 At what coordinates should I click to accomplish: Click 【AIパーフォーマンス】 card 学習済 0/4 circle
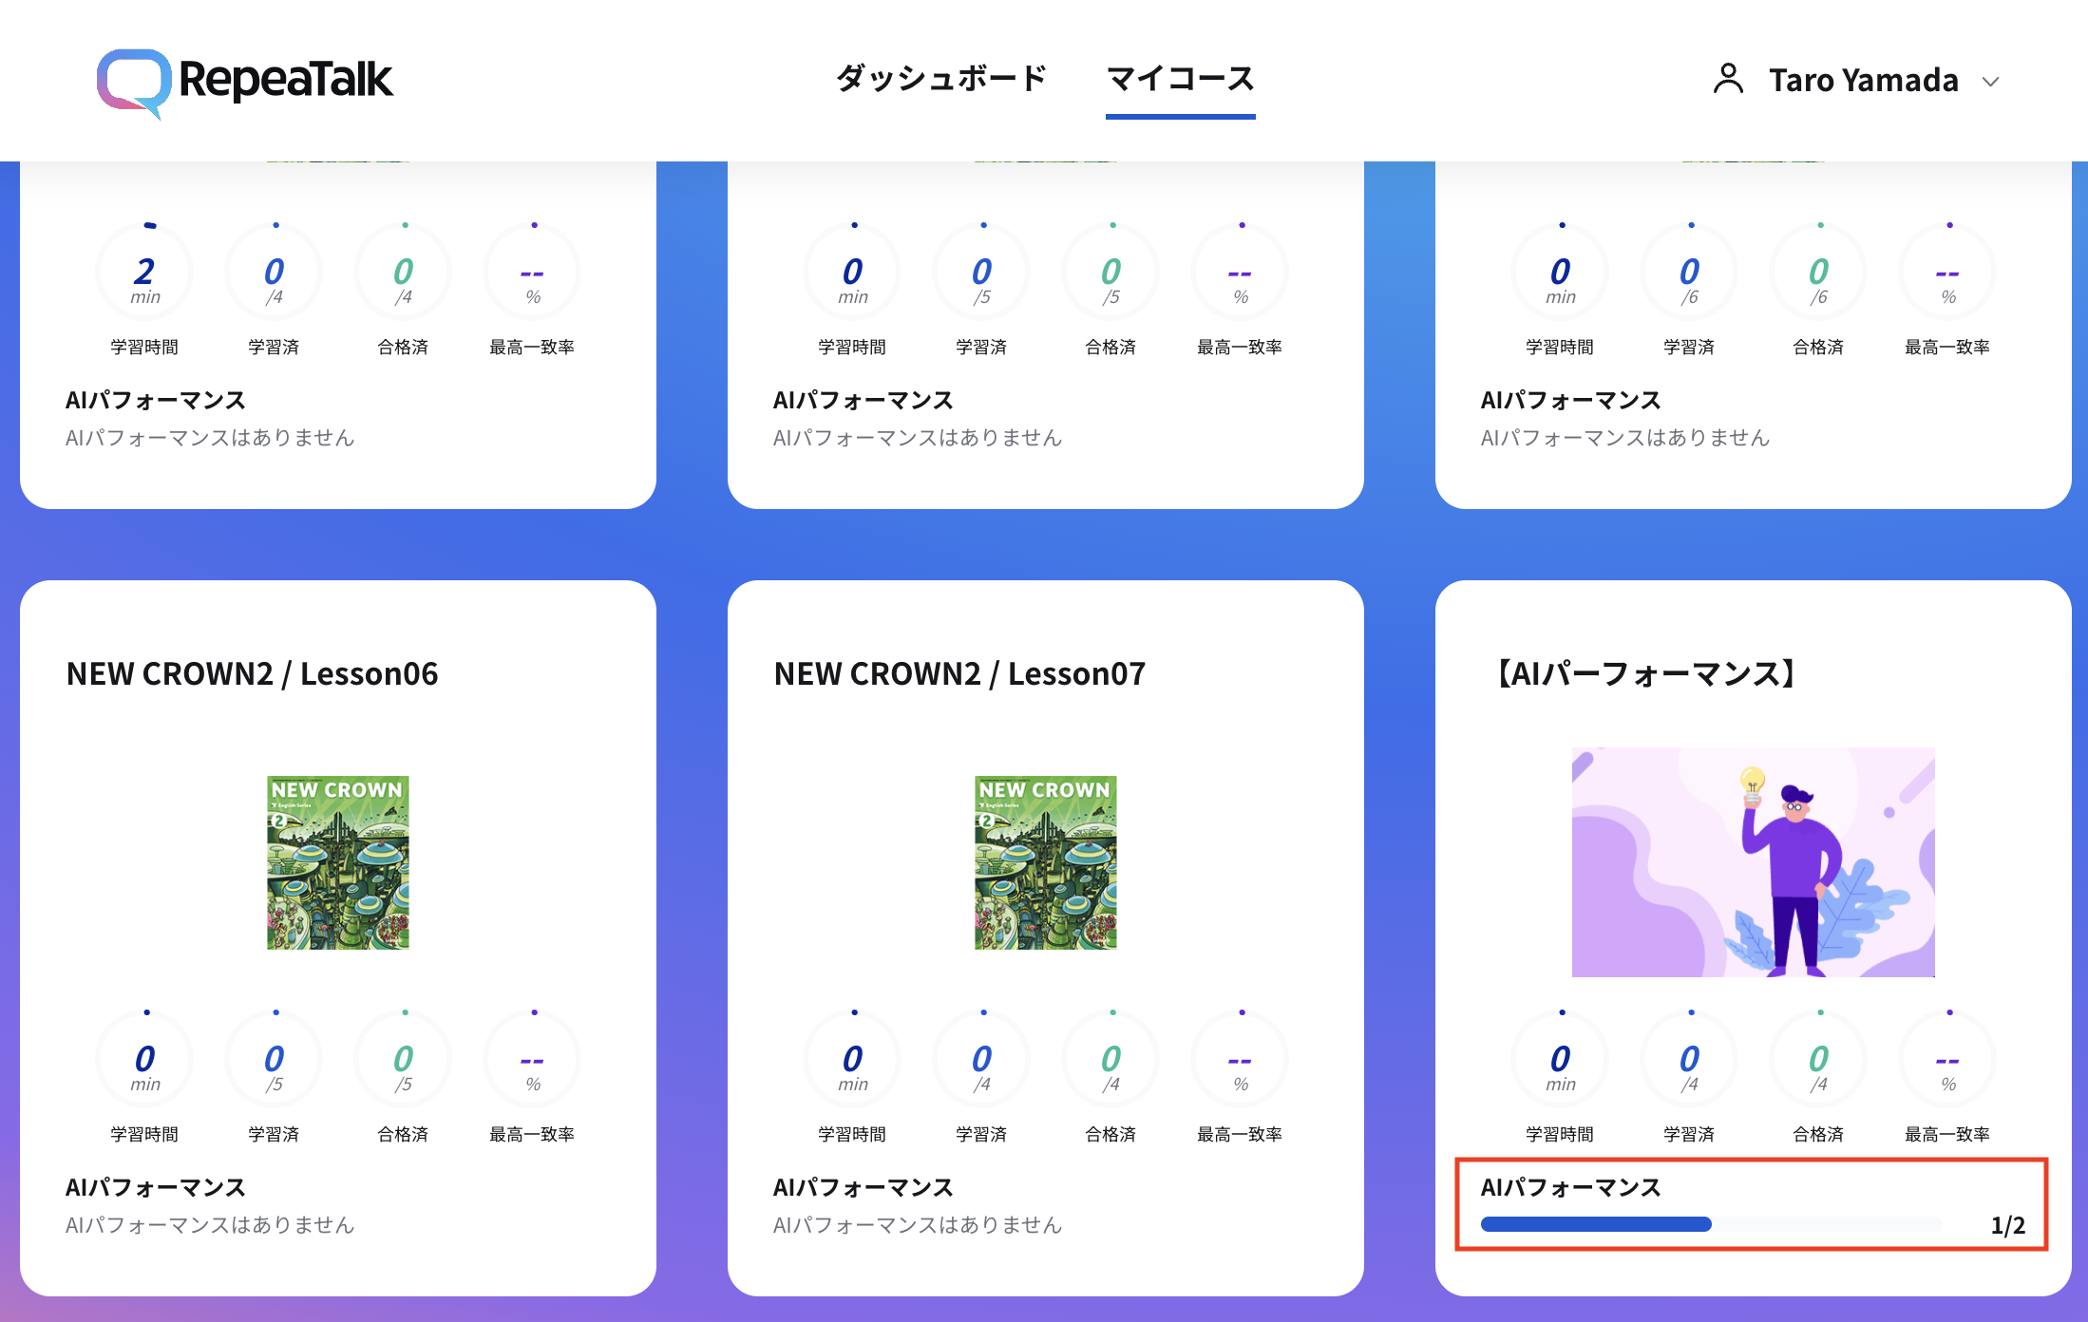[x=1689, y=1060]
